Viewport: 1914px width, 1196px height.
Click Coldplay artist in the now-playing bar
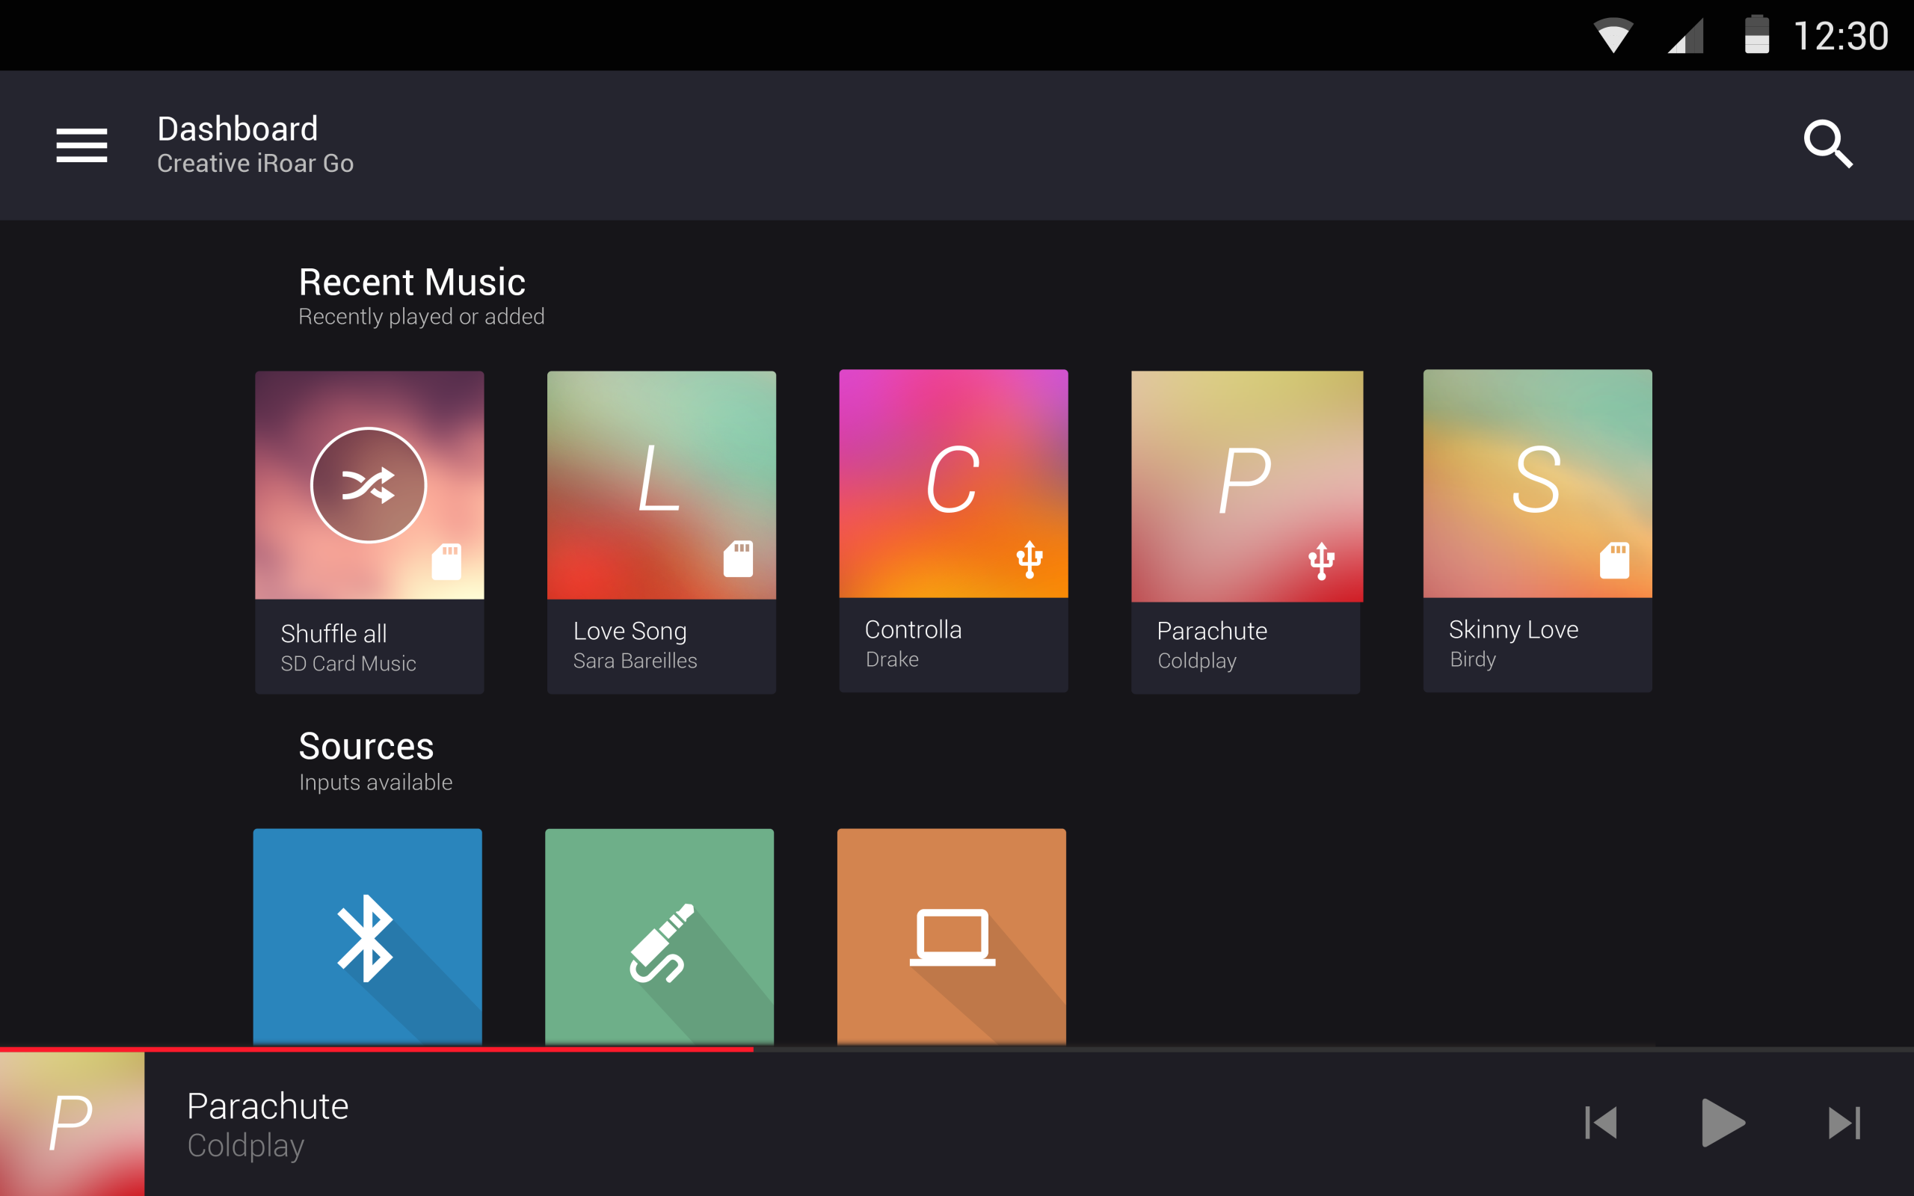point(245,1146)
